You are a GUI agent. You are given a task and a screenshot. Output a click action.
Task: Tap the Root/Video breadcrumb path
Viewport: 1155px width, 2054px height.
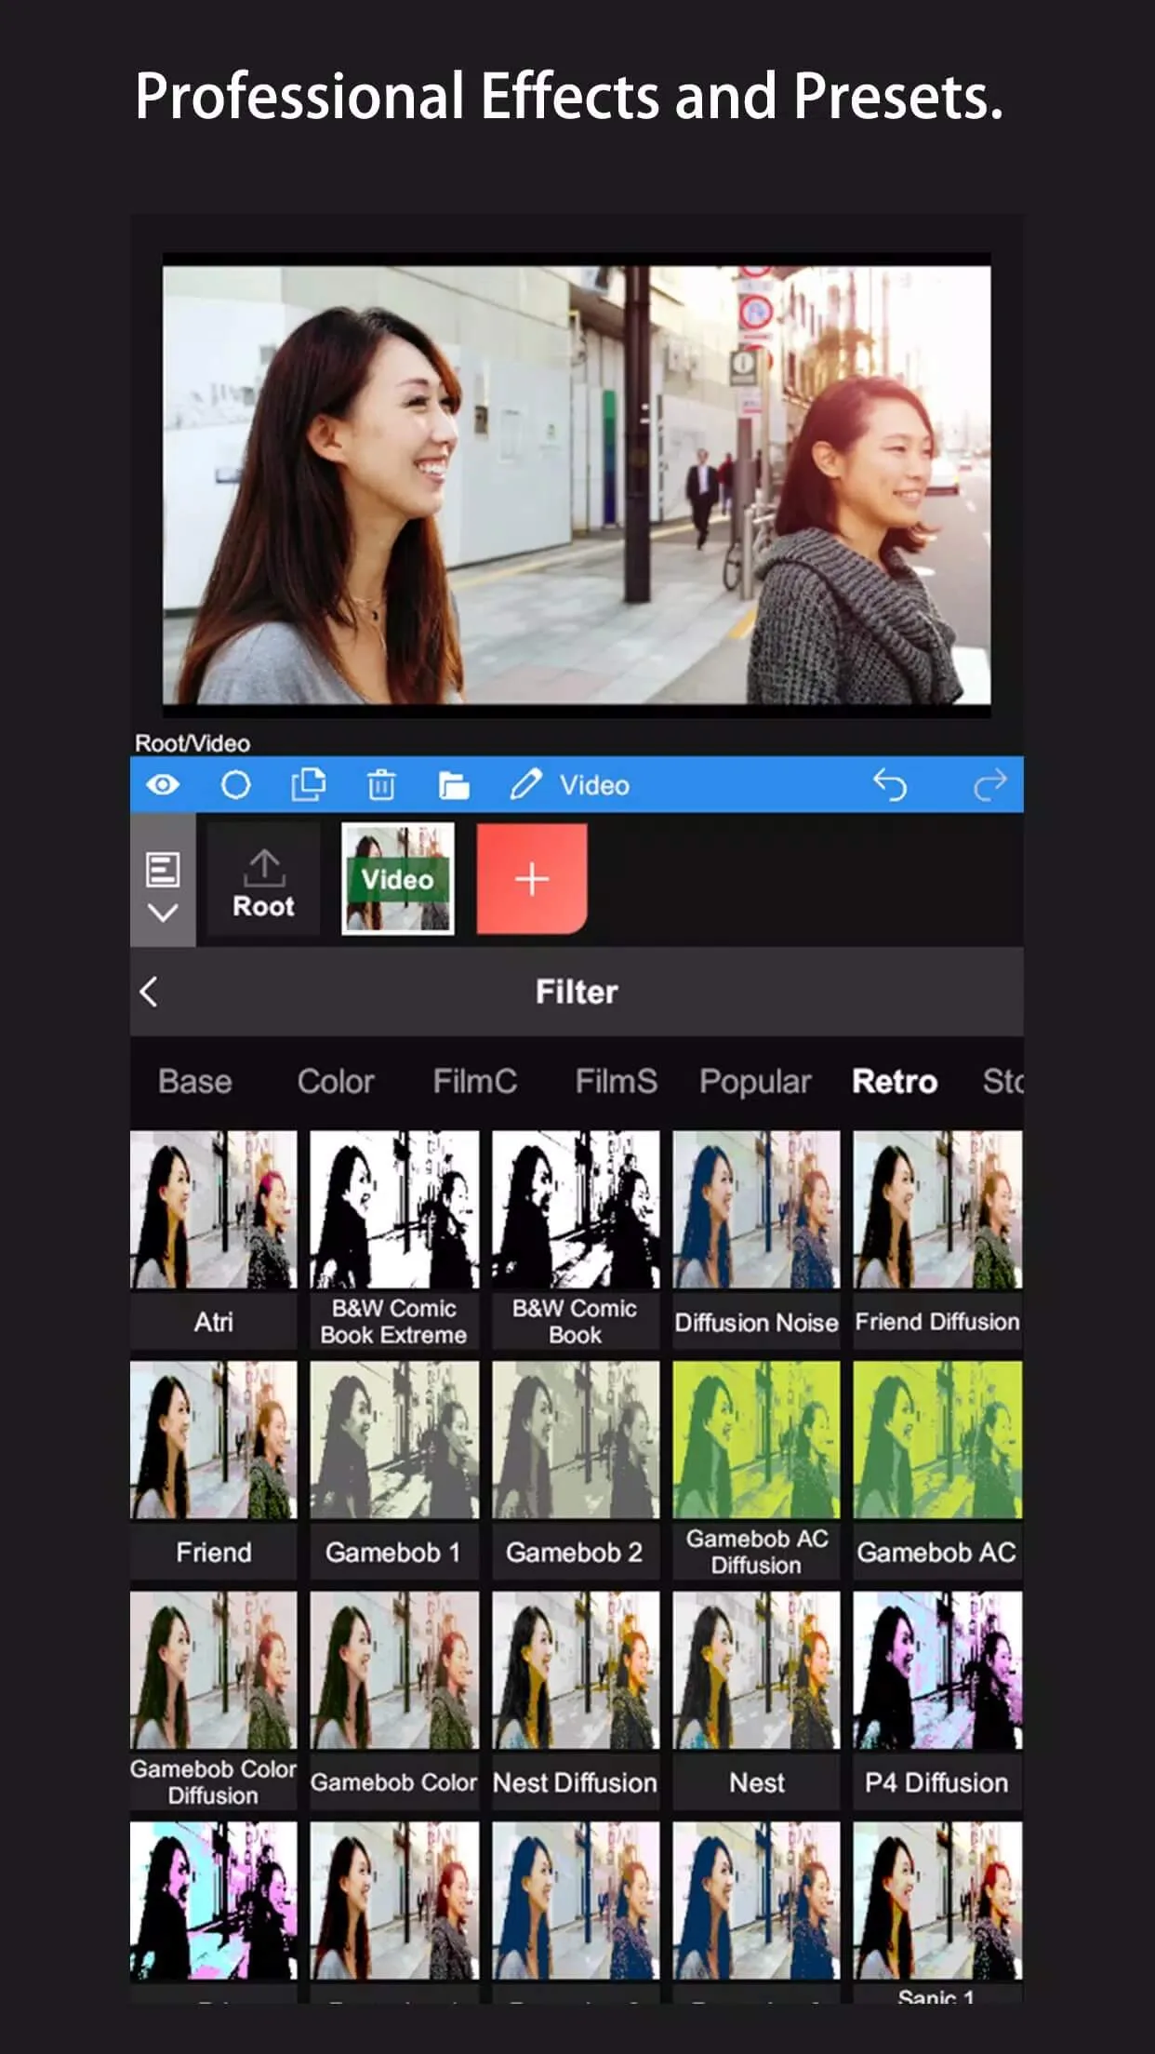(192, 743)
